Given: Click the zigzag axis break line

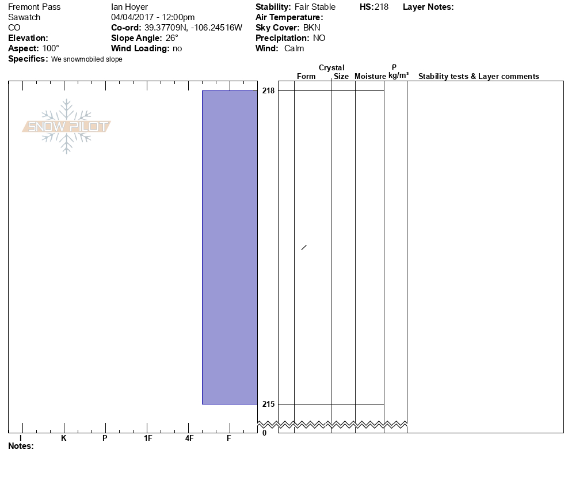Looking at the screenshot, I should 333,425.
